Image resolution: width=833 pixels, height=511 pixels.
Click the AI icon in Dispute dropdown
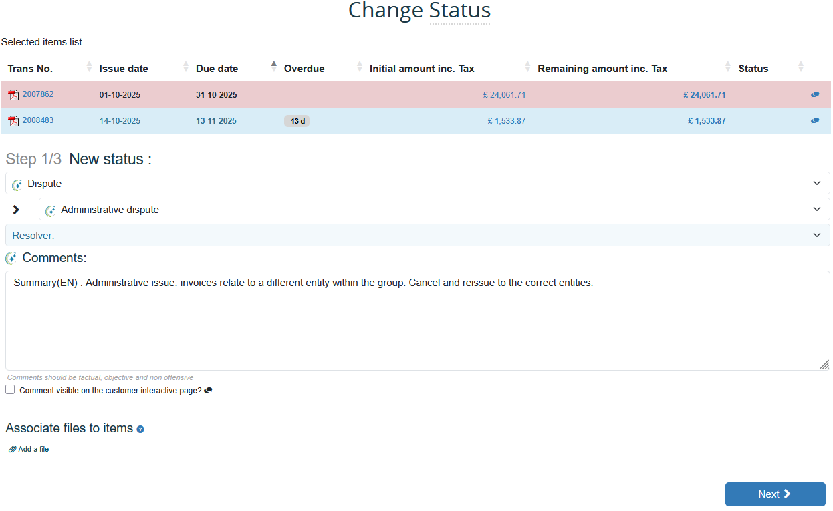[17, 184]
